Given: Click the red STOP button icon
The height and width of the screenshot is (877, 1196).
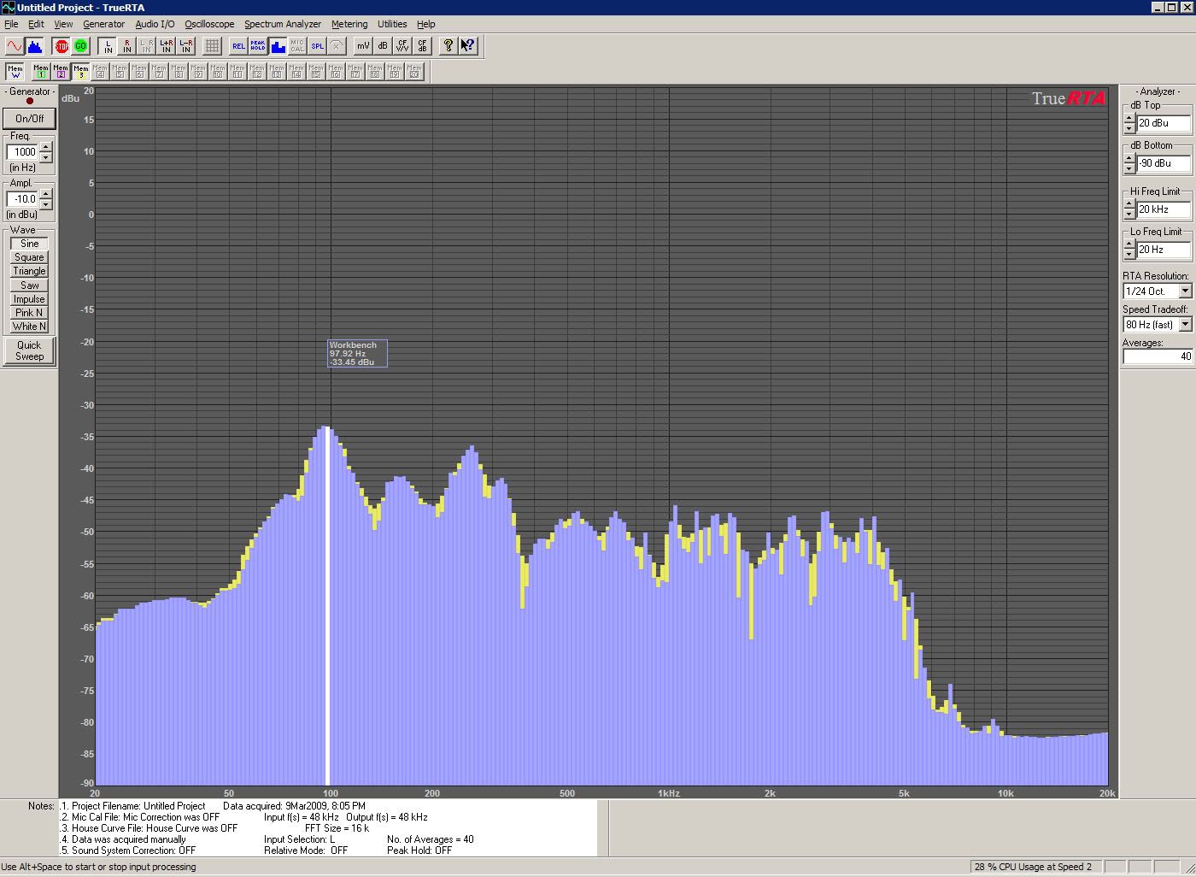Looking at the screenshot, I should 62,46.
